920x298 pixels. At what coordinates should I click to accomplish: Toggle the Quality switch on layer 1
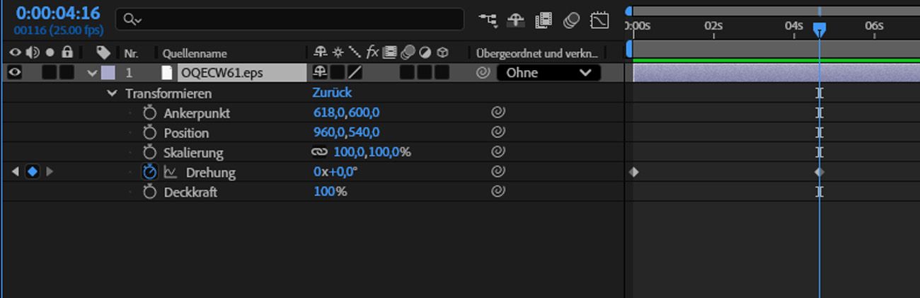(x=355, y=72)
